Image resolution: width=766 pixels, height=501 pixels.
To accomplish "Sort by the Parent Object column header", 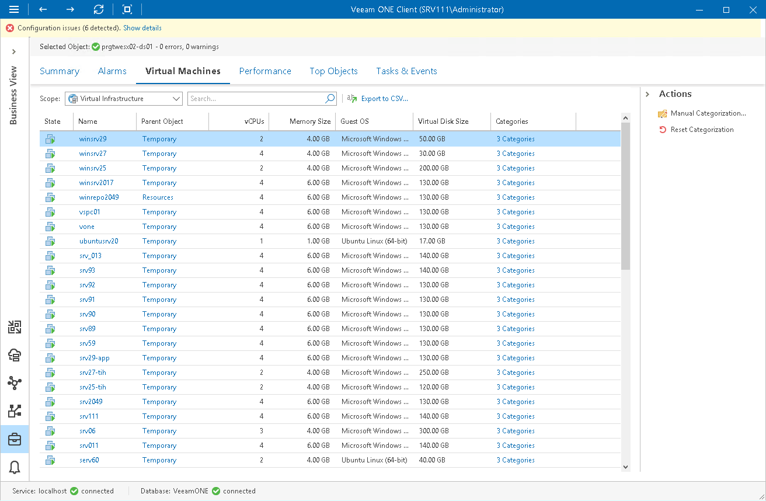I will pos(172,121).
